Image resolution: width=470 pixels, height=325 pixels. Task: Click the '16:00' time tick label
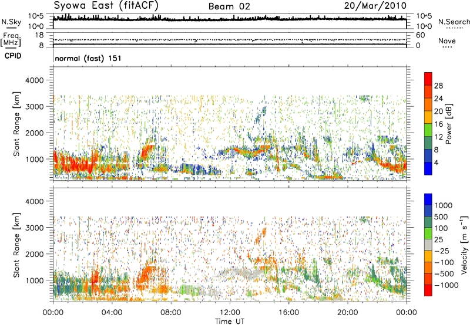click(288, 313)
